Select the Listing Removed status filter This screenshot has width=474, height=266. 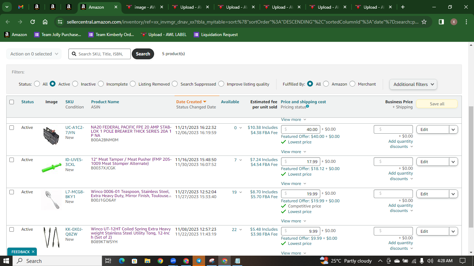[133, 84]
